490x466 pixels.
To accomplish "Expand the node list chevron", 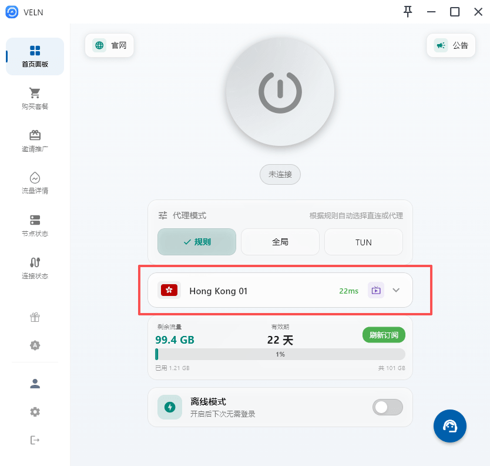I will click(396, 290).
